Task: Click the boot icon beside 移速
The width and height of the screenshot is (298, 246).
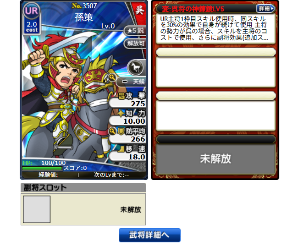Action: pos(121,149)
